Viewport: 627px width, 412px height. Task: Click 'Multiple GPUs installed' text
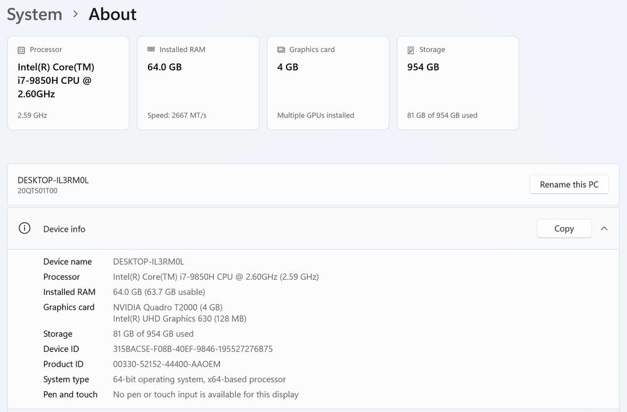[315, 115]
